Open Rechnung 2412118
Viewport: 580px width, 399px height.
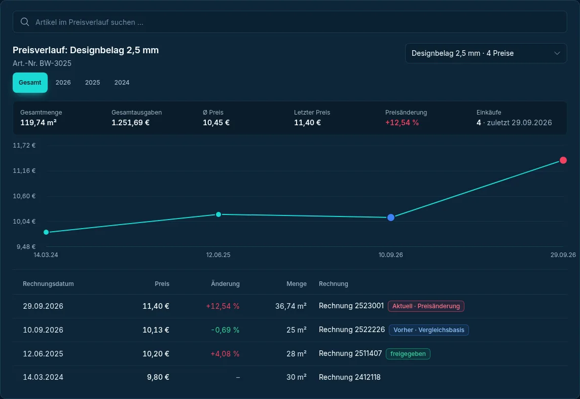pos(349,377)
